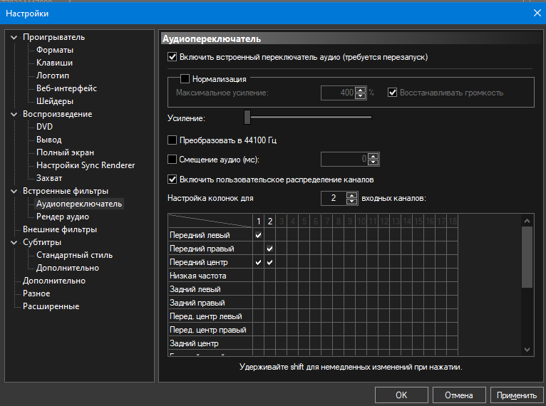Open Внешние фильтры page
This screenshot has height=406, width=546.
[60, 229]
